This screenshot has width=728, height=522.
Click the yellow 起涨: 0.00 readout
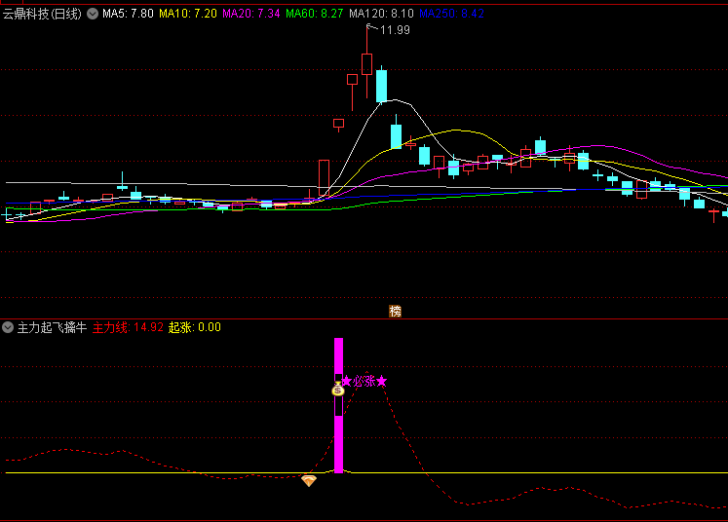pos(195,327)
